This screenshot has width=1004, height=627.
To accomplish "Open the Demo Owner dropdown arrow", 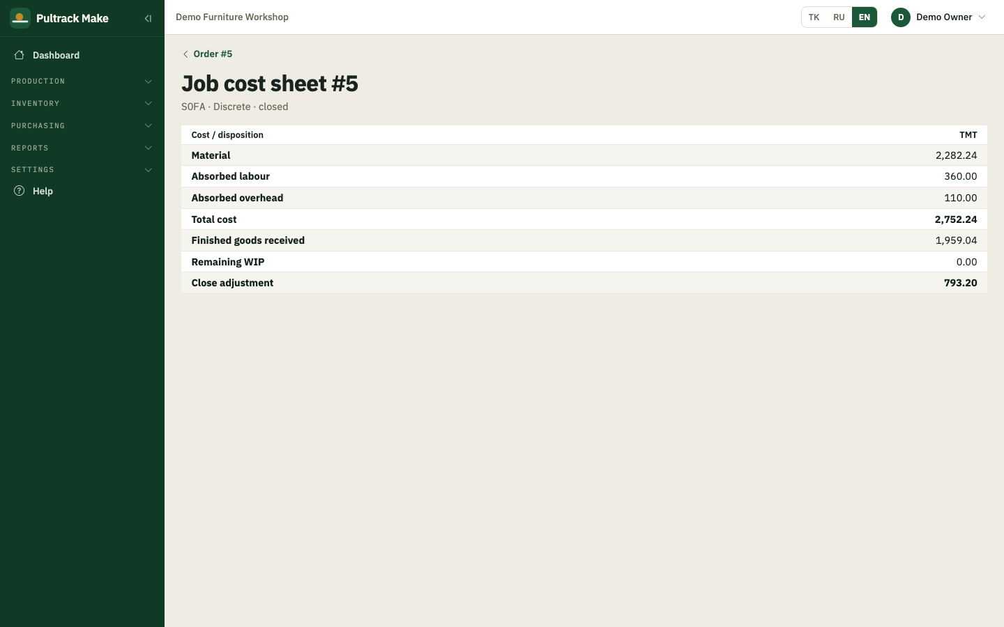I will 982,17.
